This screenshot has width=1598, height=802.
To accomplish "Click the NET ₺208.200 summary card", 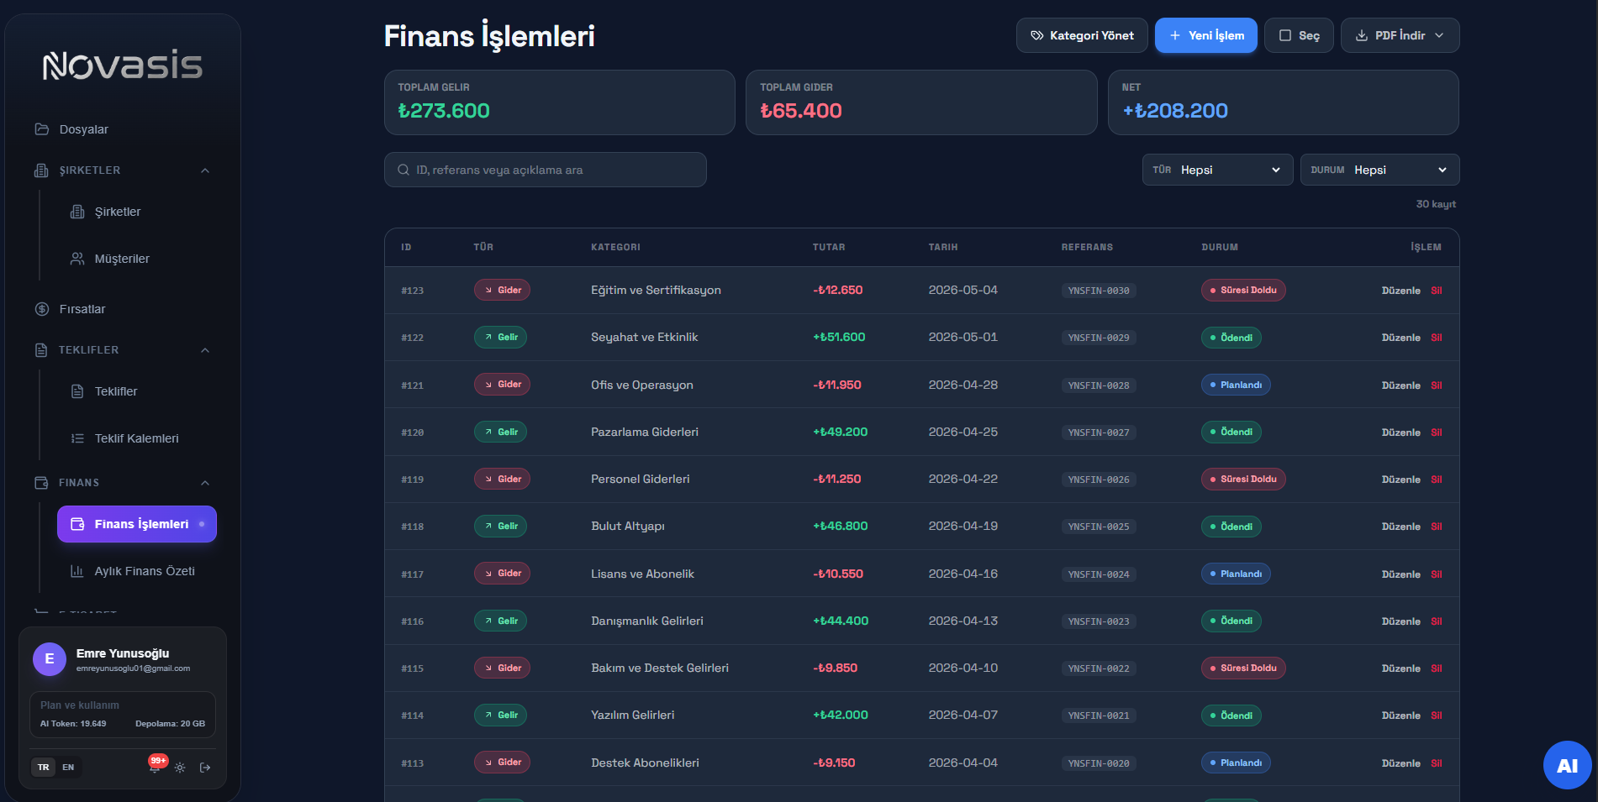I will tap(1284, 102).
